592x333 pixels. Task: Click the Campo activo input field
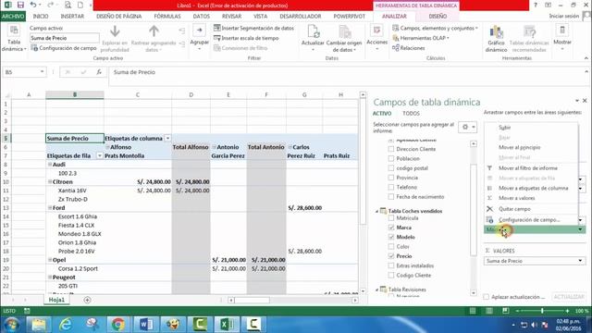[65, 38]
